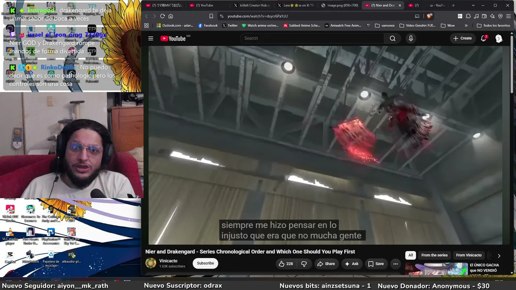Go back in browser history
Image resolution: width=516 pixels, height=290 pixels.
pyautogui.click(x=146, y=16)
